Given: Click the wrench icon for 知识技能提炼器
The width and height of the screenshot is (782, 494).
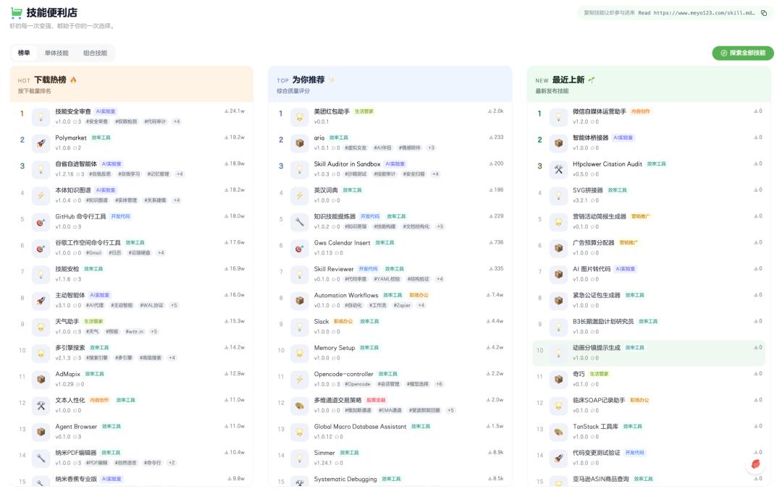Looking at the screenshot, I should point(300,221).
